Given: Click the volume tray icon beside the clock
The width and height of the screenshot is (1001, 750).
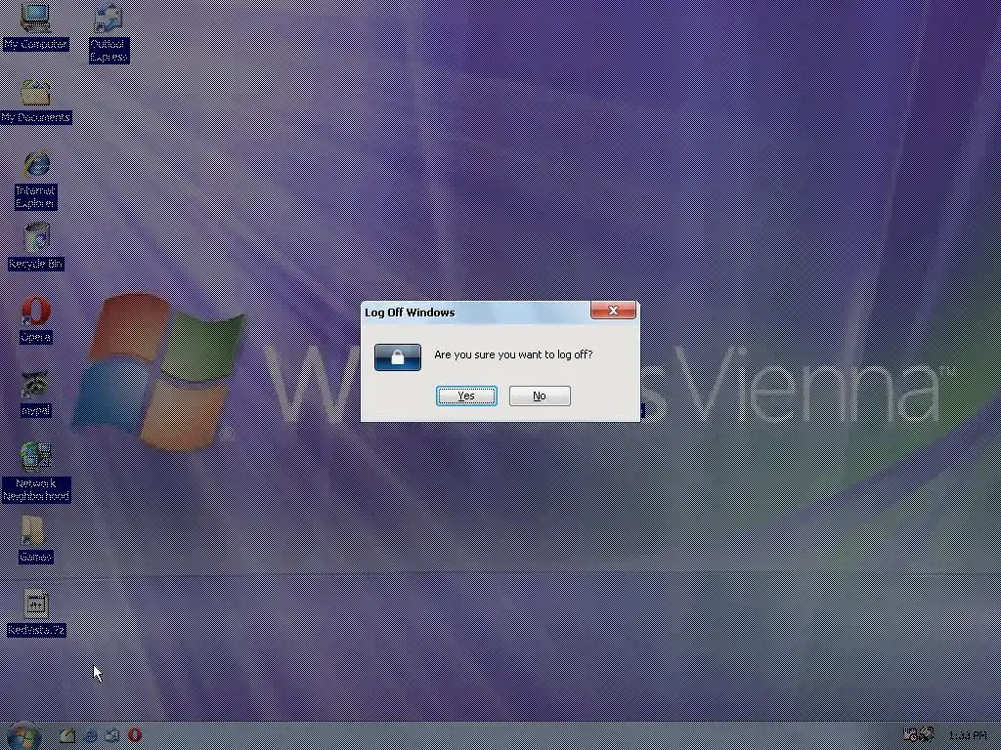Looking at the screenshot, I should click(x=927, y=735).
